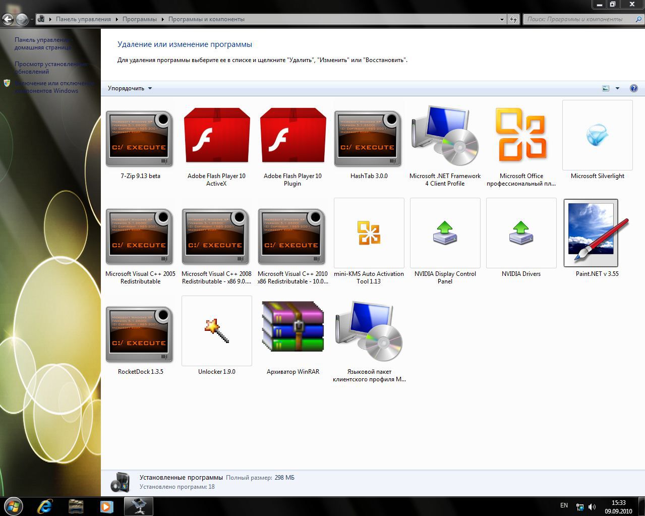Click Панель управления breadcrumb segment

click(83, 19)
